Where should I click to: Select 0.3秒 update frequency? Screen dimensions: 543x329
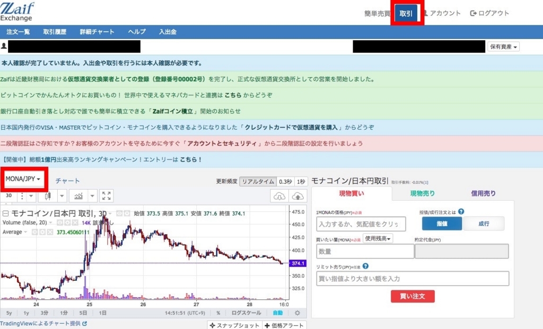(x=285, y=182)
